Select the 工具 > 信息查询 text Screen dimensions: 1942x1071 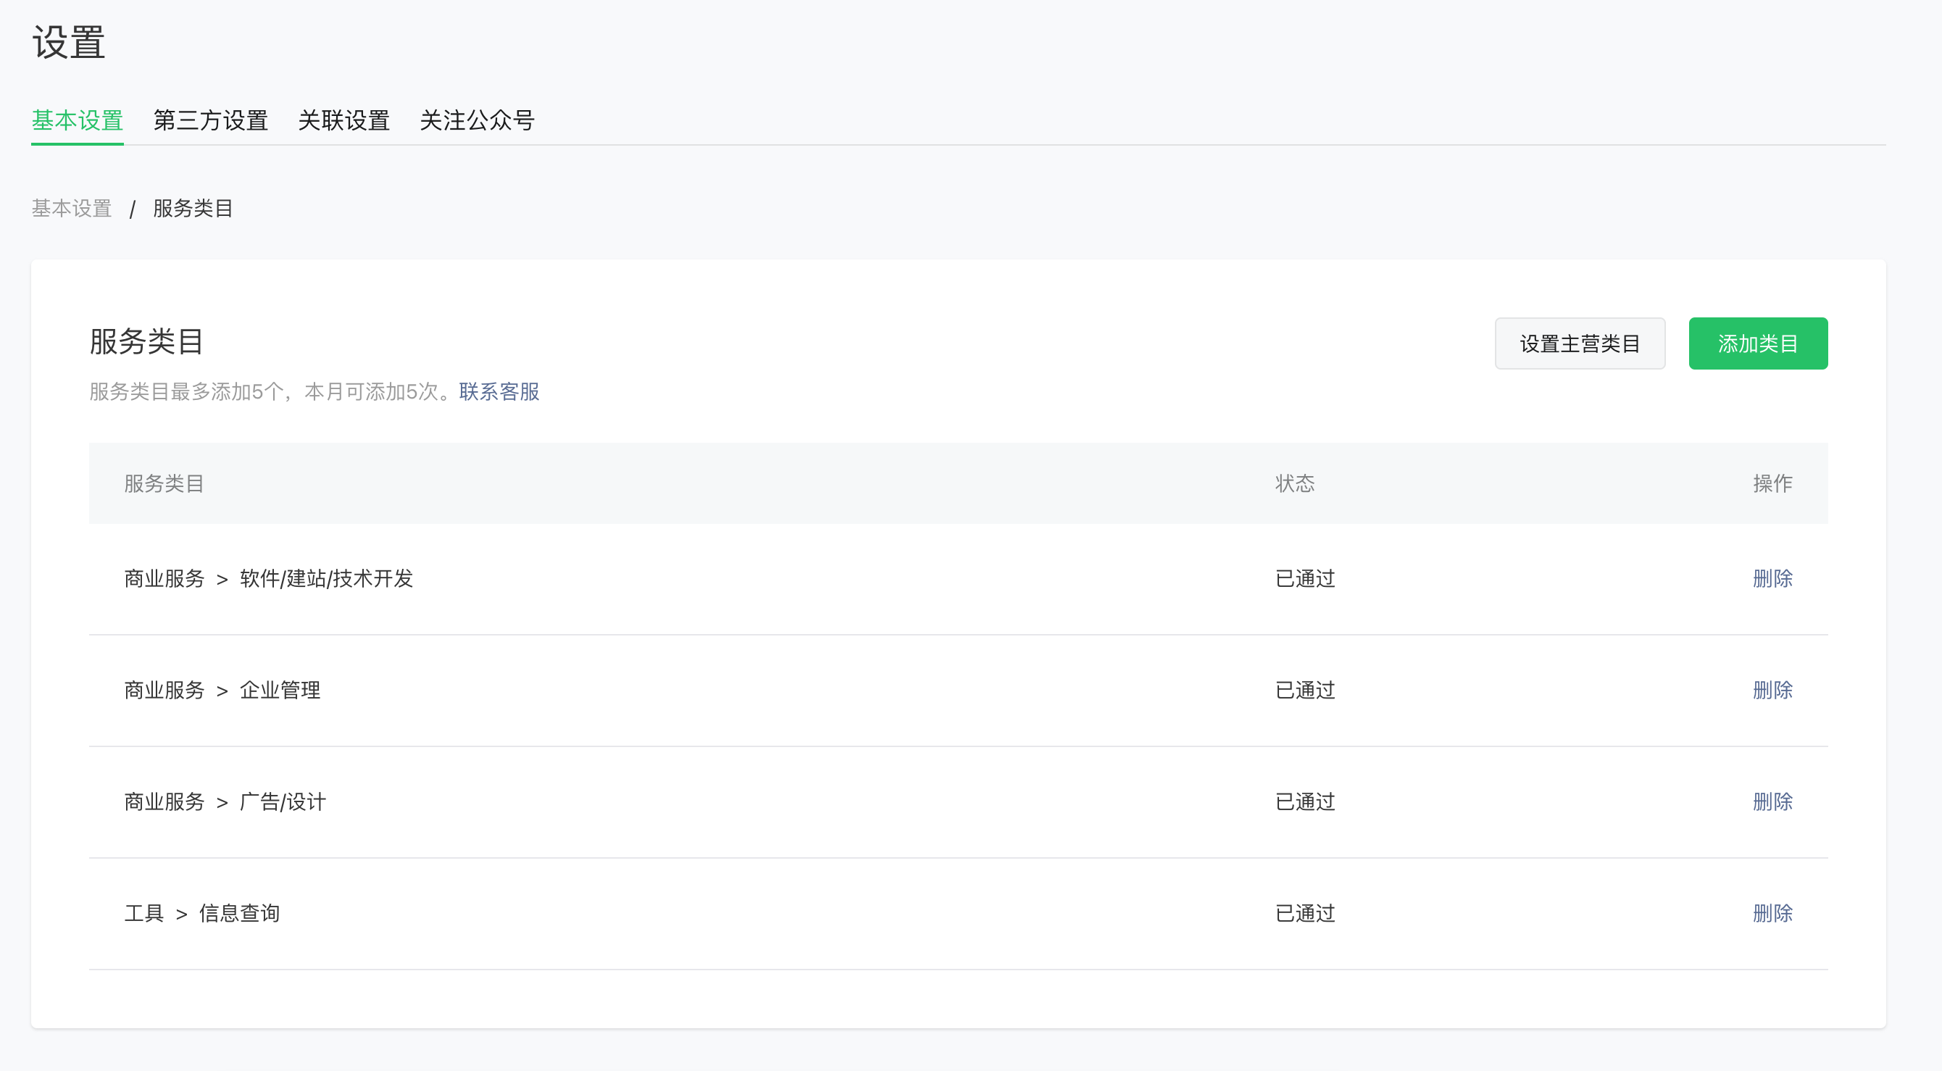pyautogui.click(x=202, y=914)
